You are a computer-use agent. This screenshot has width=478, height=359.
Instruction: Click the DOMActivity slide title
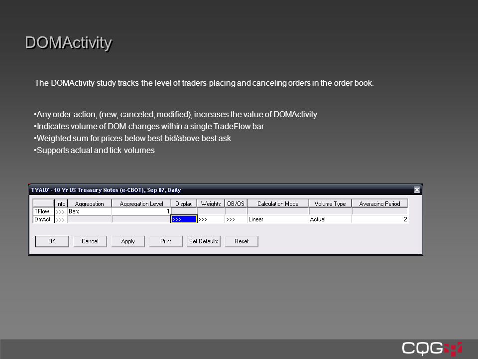tap(69, 43)
